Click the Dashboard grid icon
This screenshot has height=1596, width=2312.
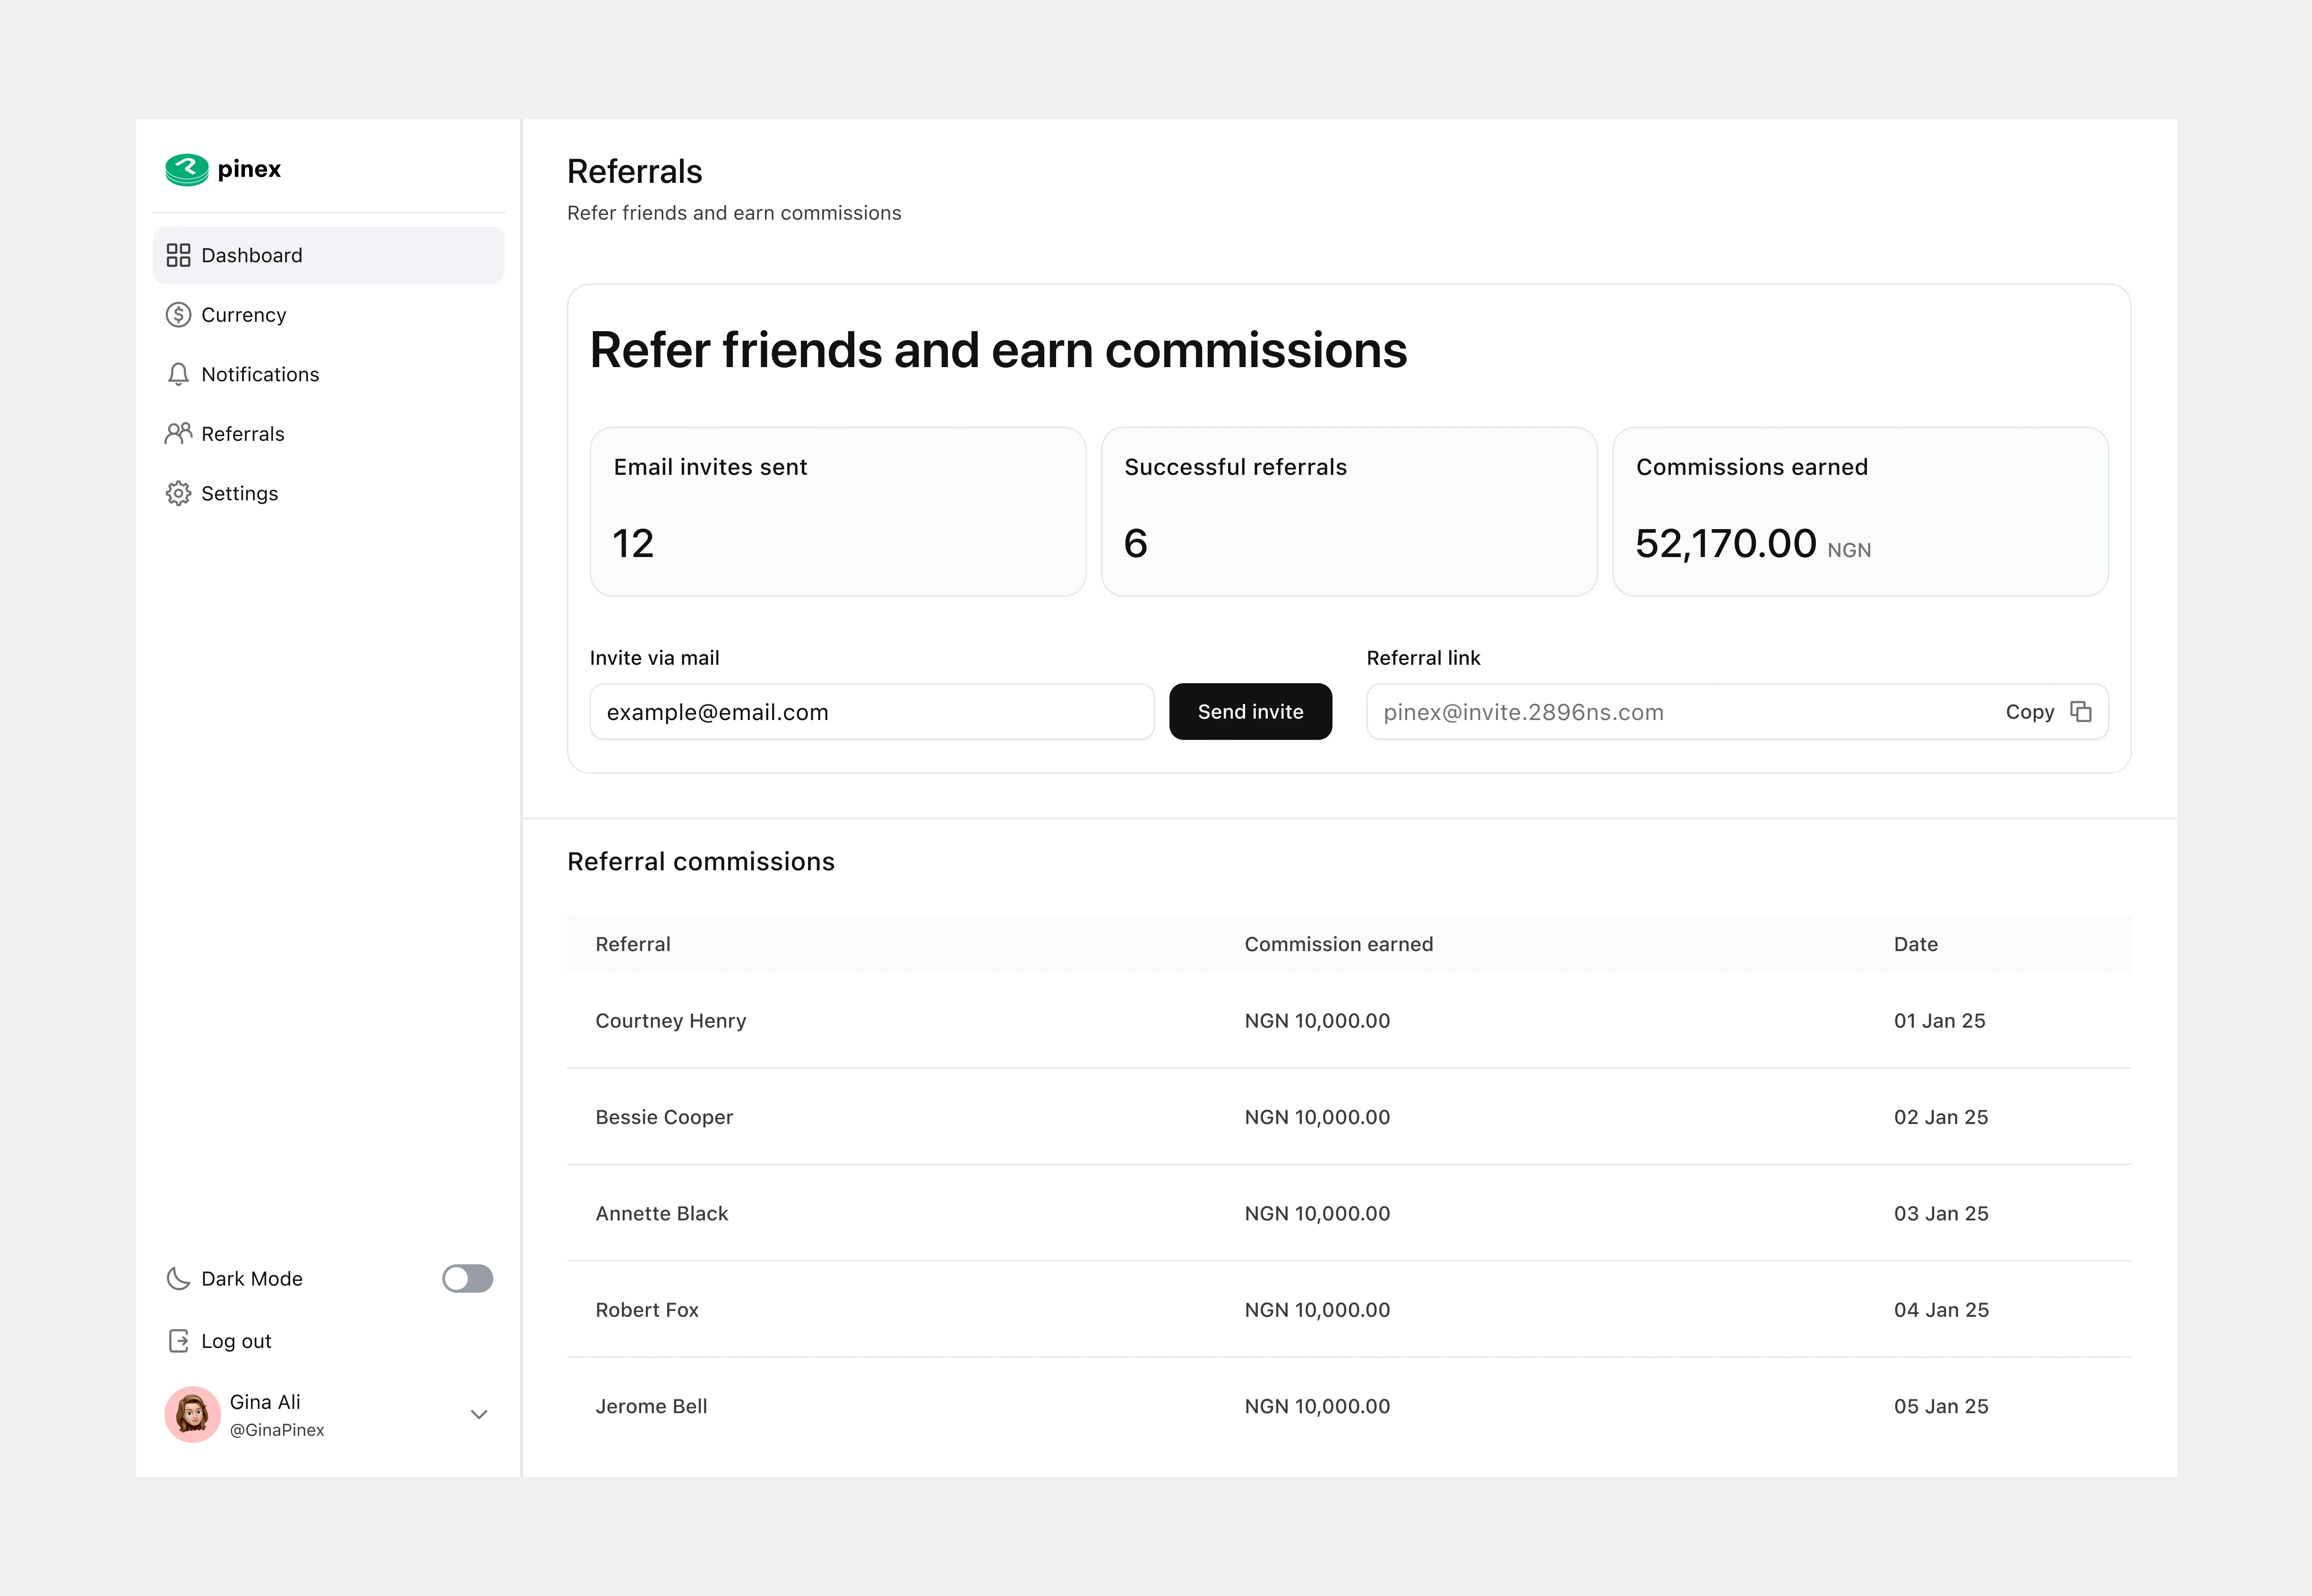pyautogui.click(x=178, y=255)
